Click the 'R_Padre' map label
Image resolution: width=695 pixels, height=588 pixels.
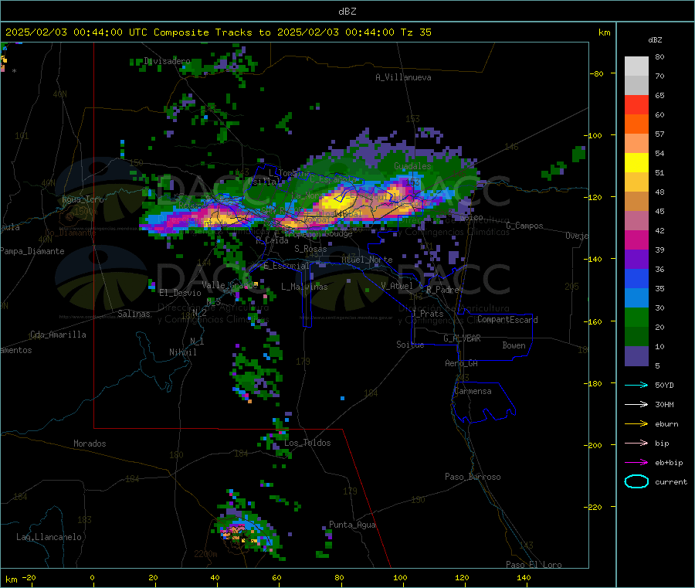pyautogui.click(x=442, y=290)
